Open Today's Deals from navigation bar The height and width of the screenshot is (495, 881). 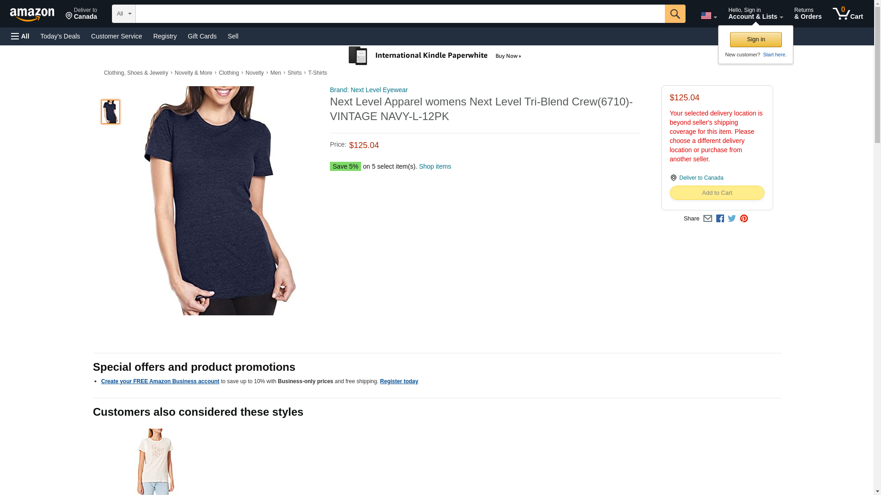coord(60,36)
